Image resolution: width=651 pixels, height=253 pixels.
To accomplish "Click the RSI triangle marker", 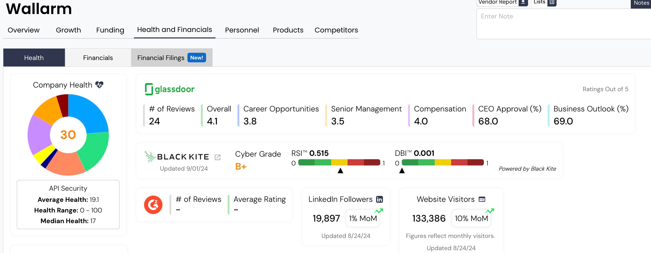I will point(340,170).
